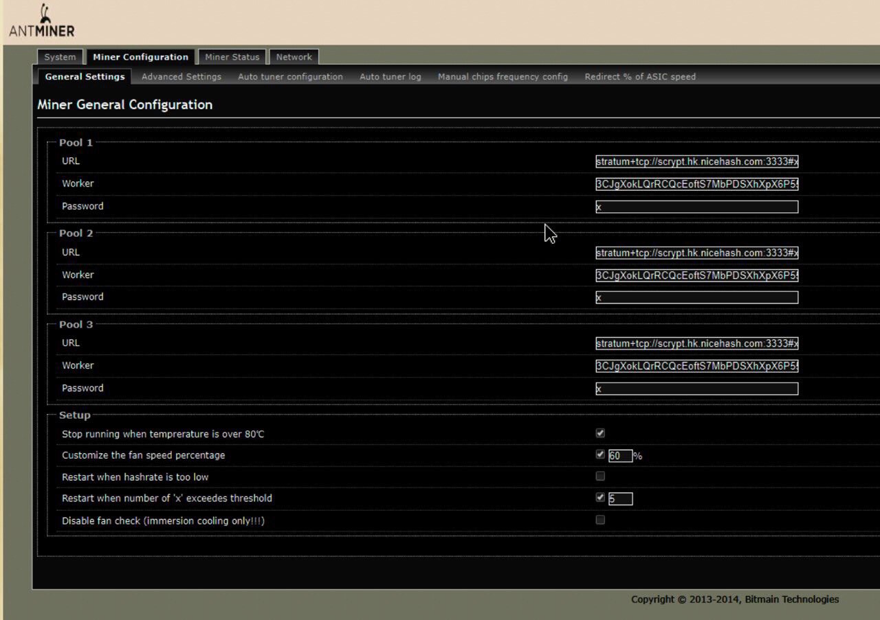Click 'Customize the fan speed percentage' label
This screenshot has height=620, width=880.
(x=143, y=455)
